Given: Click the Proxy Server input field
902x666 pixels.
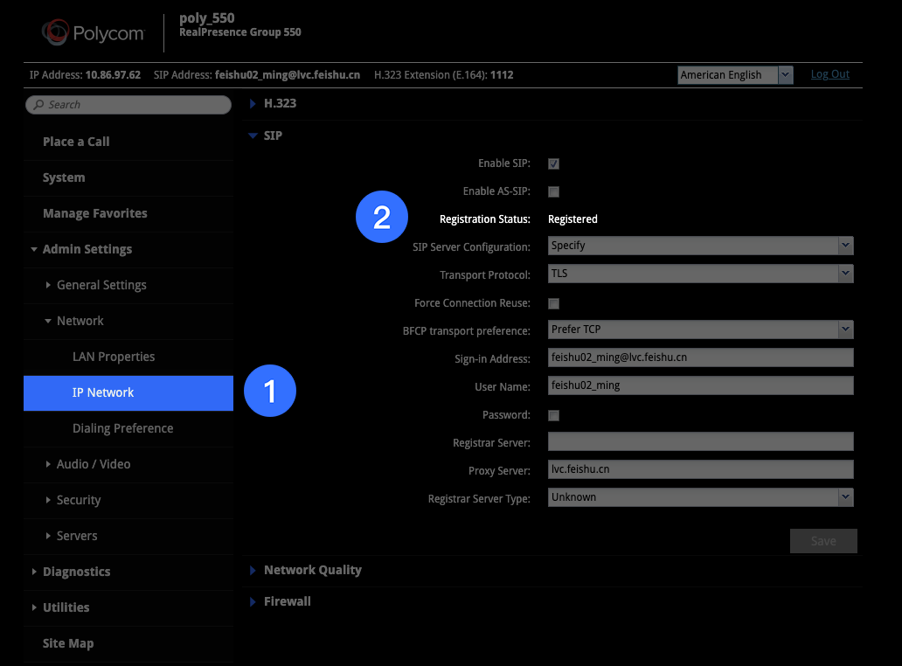Looking at the screenshot, I should tap(700, 469).
